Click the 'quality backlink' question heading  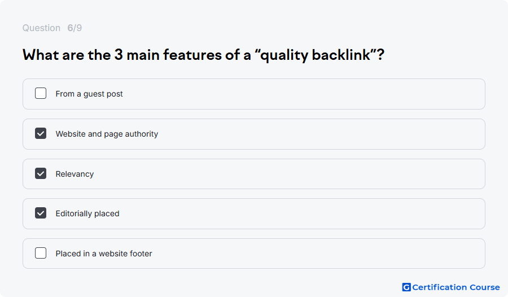point(203,55)
